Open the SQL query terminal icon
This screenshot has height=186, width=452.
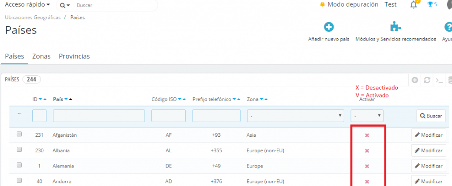pyautogui.click(x=439, y=80)
